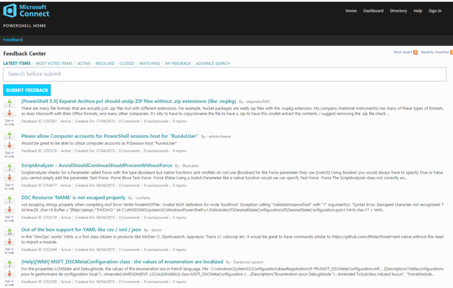Upvote the DSC Resource 'NAME' item
Image resolution: width=453 pixels, height=288 pixels.
(10, 197)
